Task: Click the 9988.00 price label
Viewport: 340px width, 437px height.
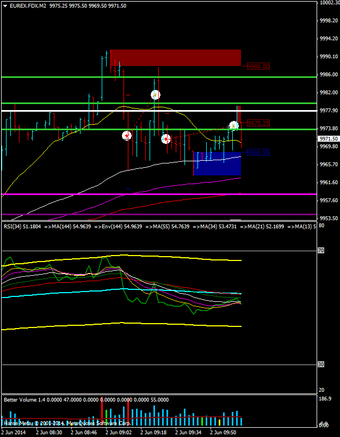Action: [x=258, y=66]
